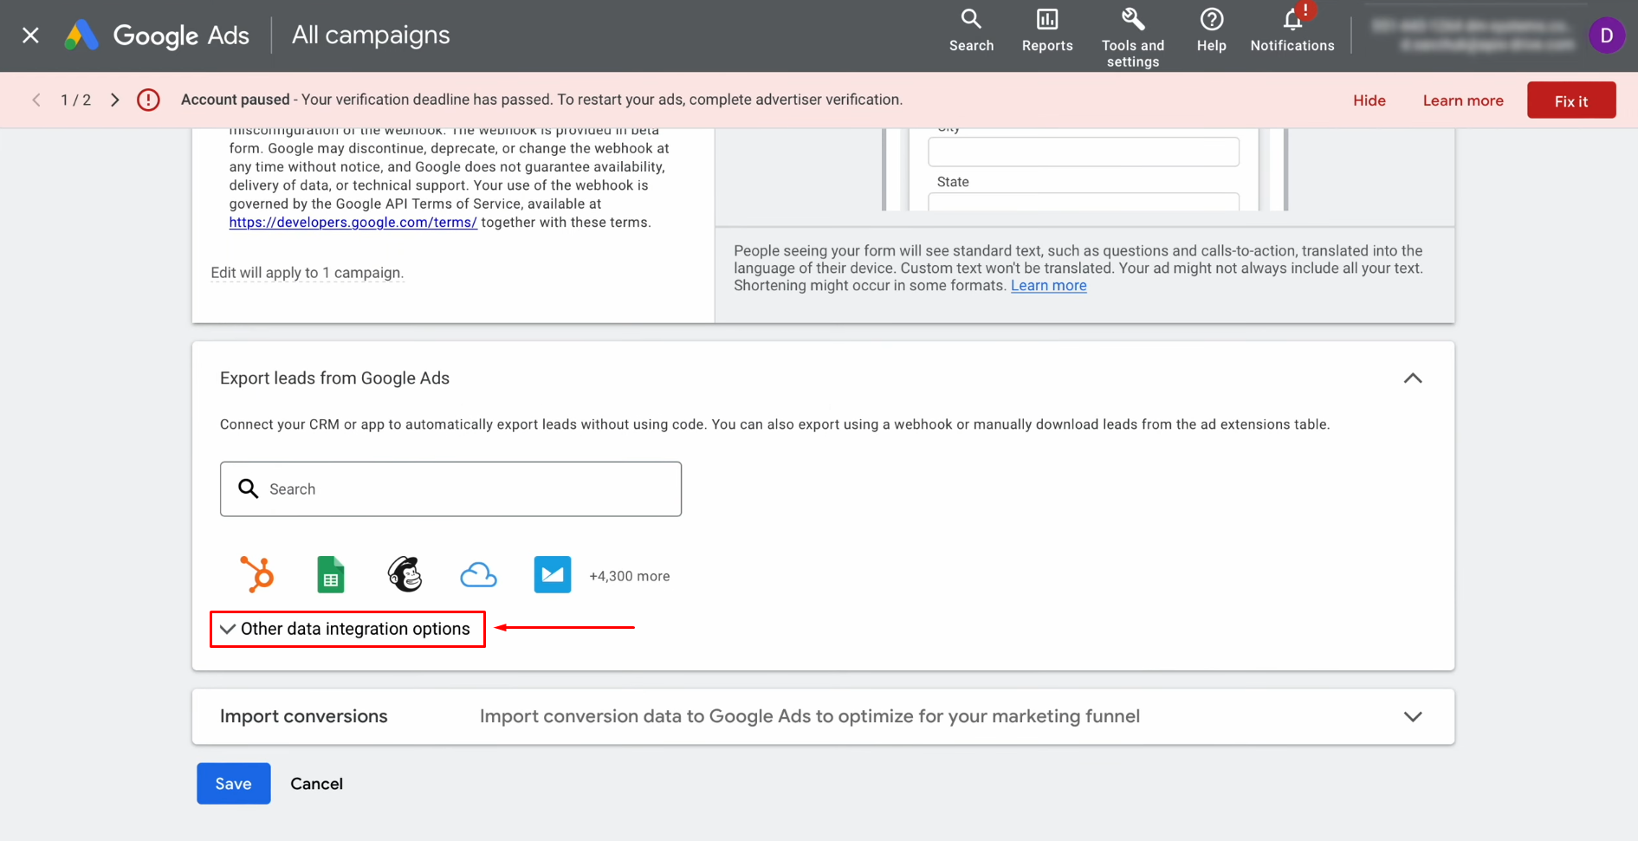Select the blue envelope integration icon
This screenshot has height=841, width=1638.
tap(553, 574)
